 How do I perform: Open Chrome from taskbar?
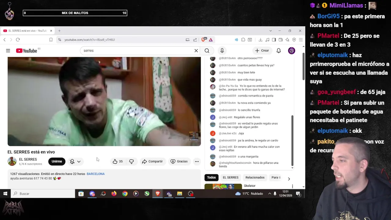click(x=125, y=194)
